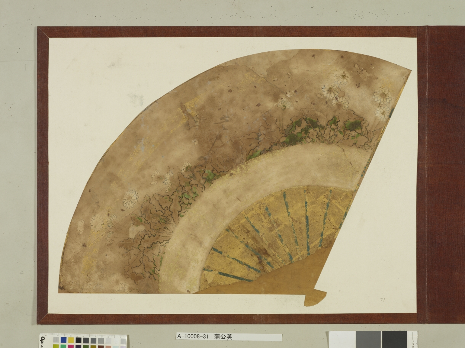Select the yellow patch on the color chart

(71, 340)
